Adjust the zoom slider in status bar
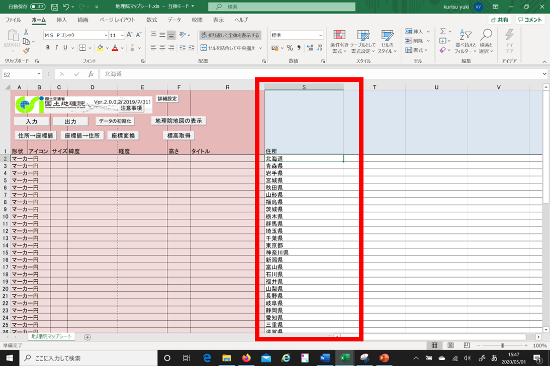Screen dimensions: 550x366 pos(502,346)
